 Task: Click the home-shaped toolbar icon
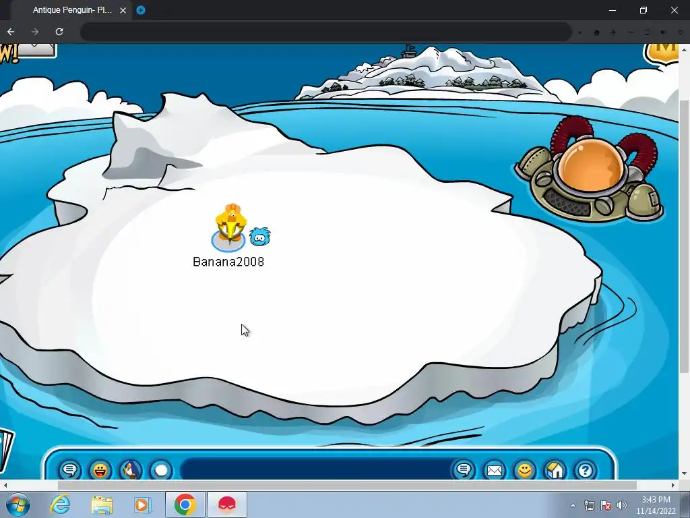coord(597,32)
